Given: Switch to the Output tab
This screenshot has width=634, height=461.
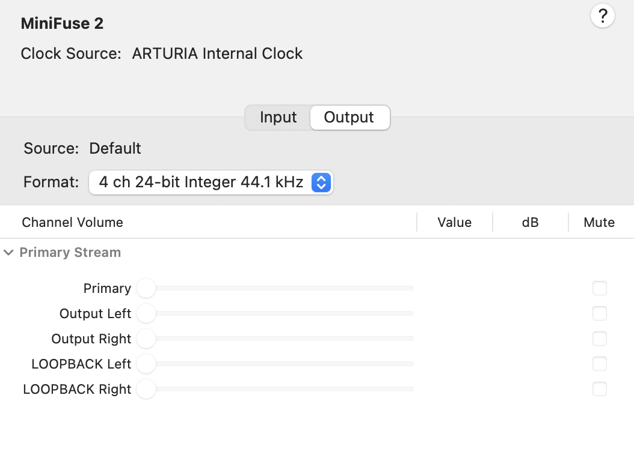Looking at the screenshot, I should coord(349,118).
